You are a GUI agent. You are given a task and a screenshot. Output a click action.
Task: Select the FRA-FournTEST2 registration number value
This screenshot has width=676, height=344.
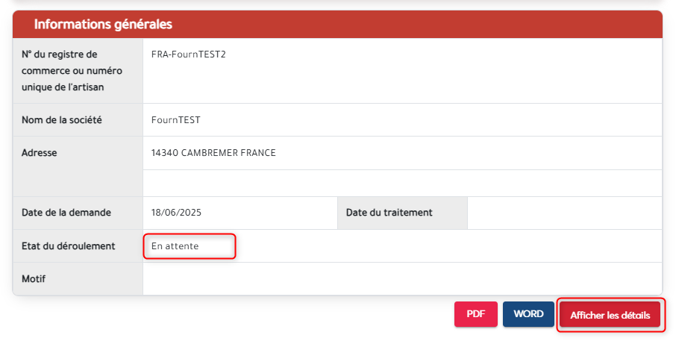(x=188, y=54)
